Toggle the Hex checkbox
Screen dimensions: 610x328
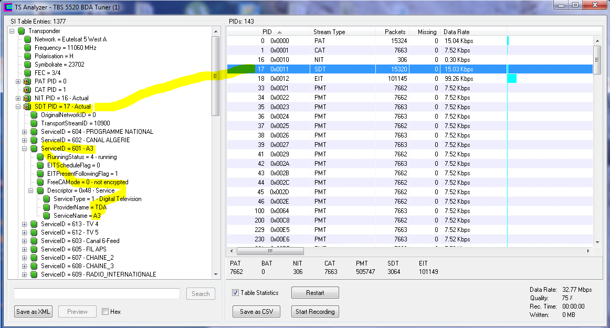tap(106, 312)
